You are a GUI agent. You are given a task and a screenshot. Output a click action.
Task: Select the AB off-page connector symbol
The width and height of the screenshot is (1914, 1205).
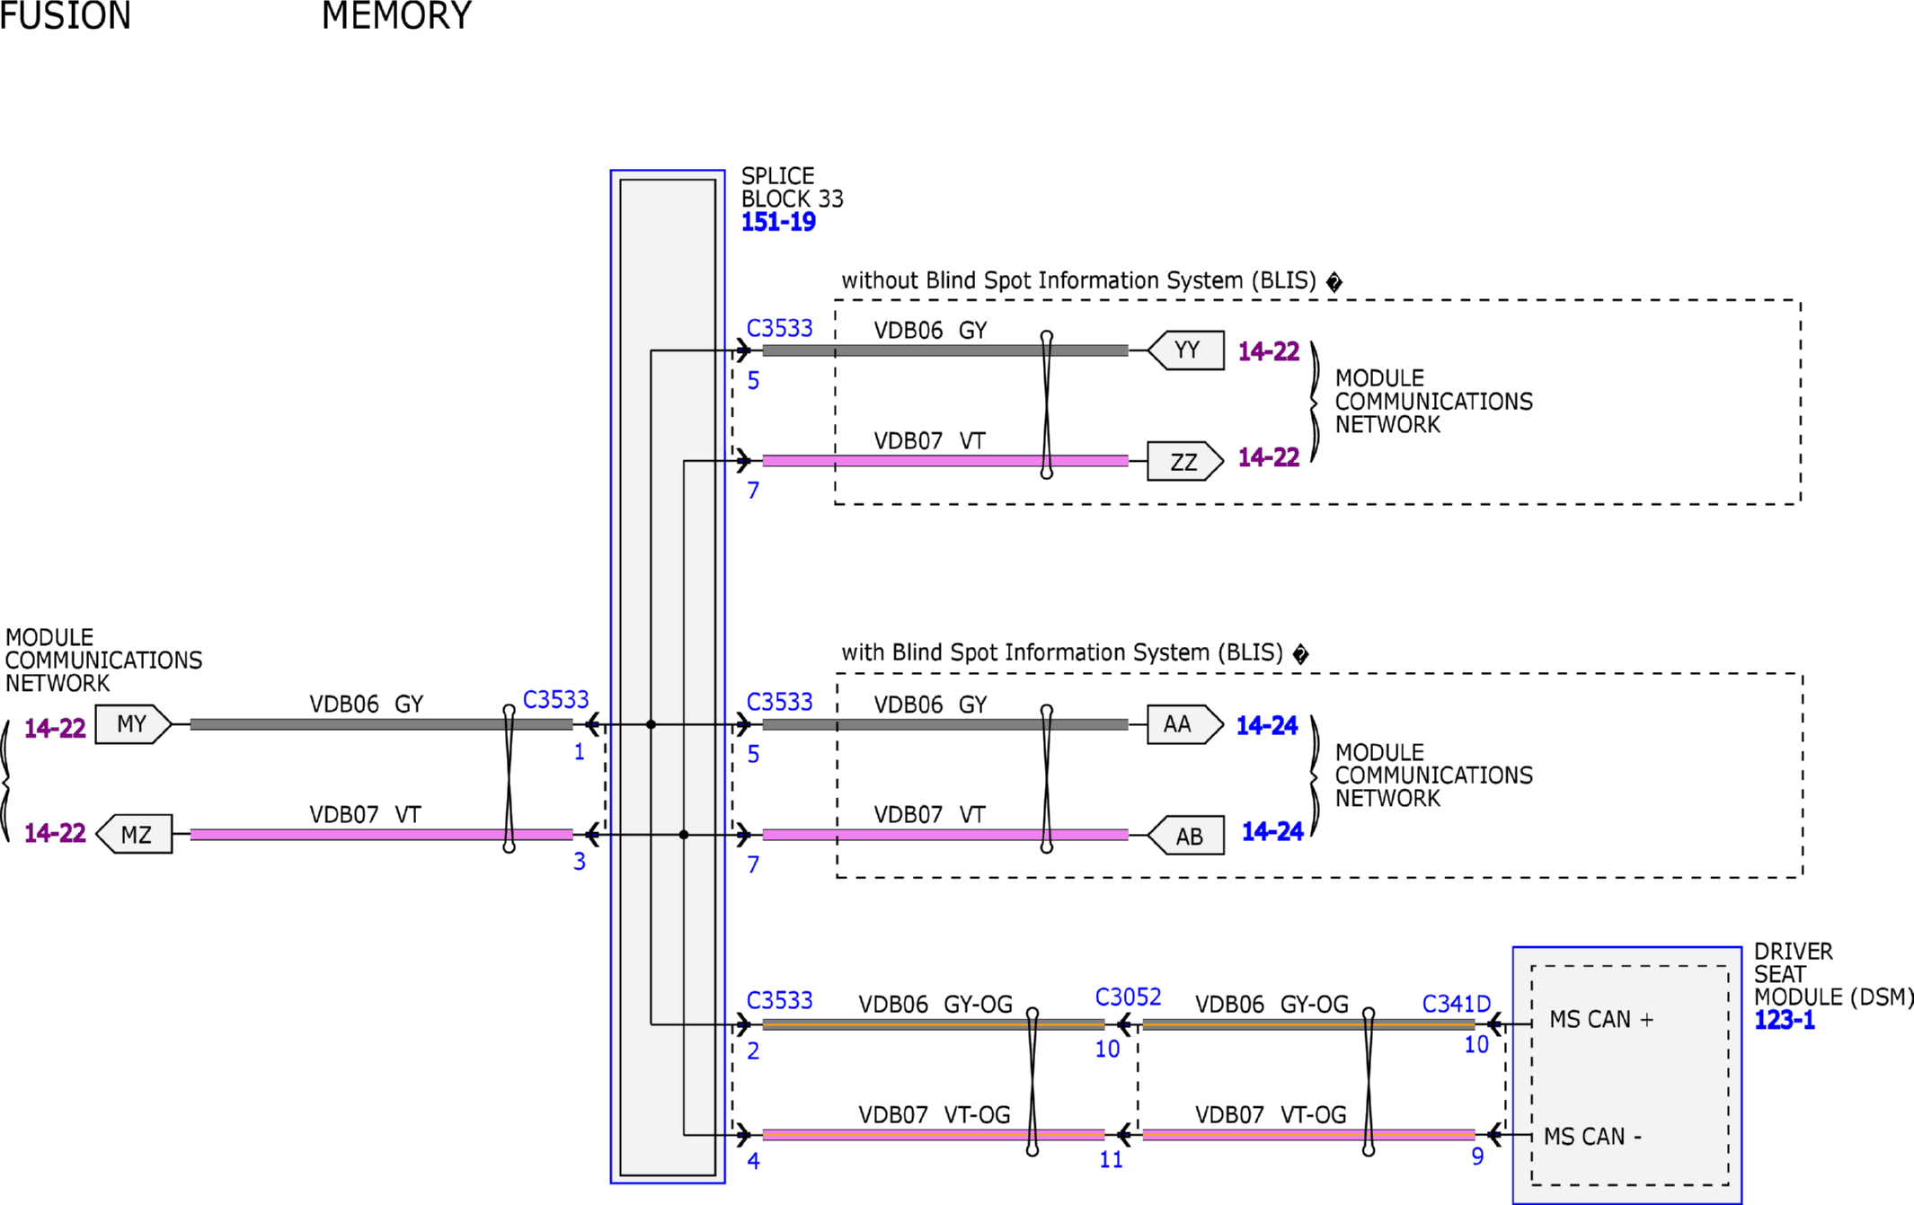(x=1186, y=836)
